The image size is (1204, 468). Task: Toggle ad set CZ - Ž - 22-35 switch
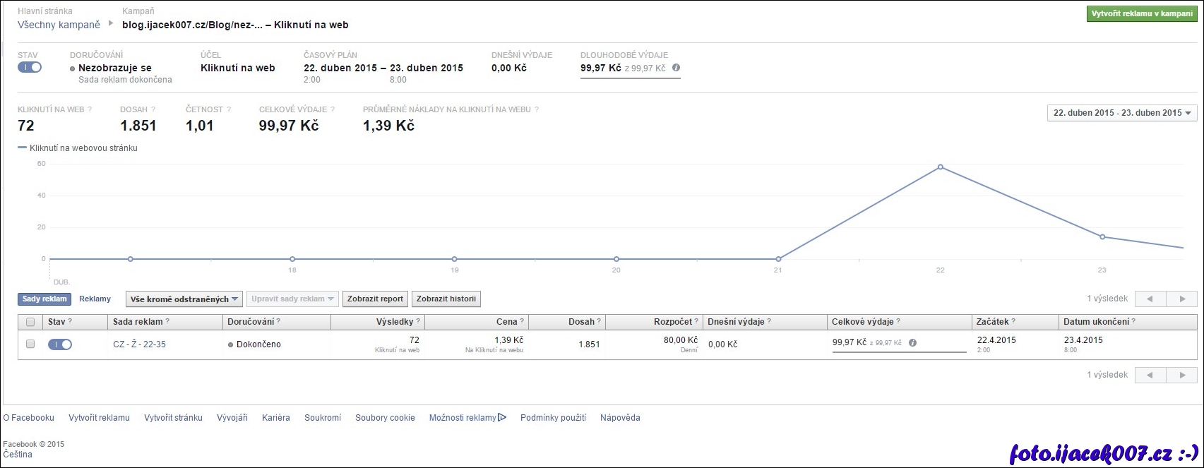point(60,344)
